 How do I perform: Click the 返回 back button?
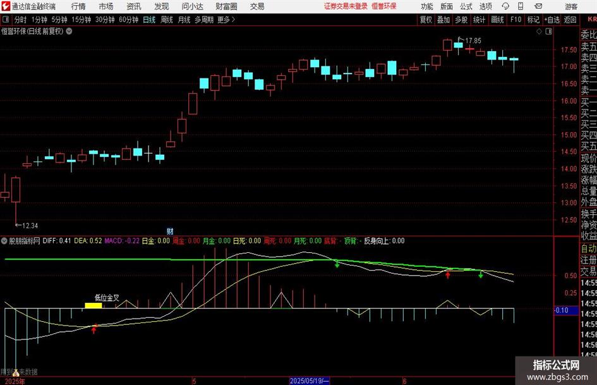coord(570,20)
